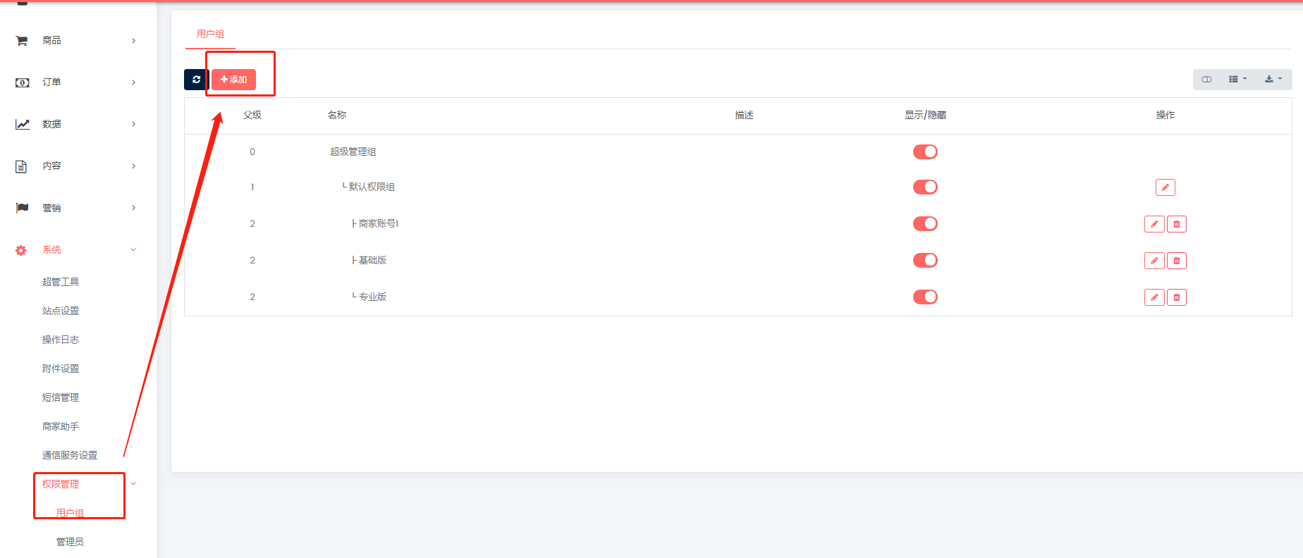Click the 描述 column header
The height and width of the screenshot is (558, 1303).
[x=745, y=115]
